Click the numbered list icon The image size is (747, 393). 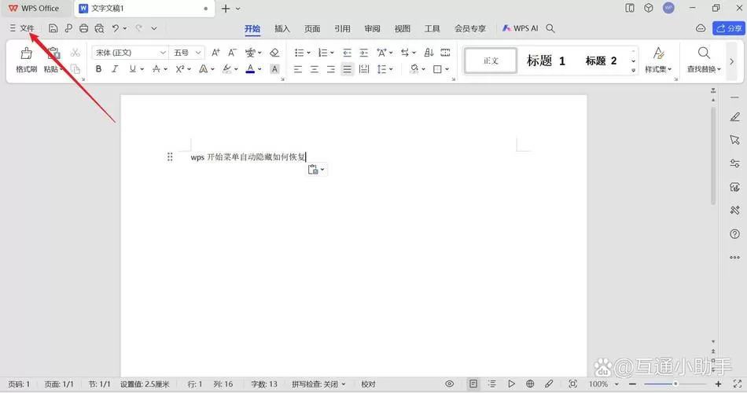coord(322,53)
